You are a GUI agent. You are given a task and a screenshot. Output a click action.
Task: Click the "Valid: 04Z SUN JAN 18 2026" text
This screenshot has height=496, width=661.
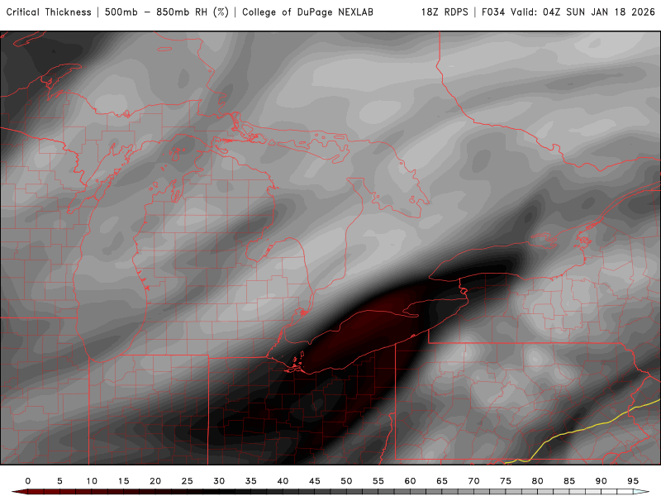pos(583,12)
